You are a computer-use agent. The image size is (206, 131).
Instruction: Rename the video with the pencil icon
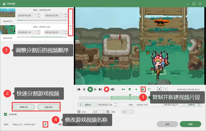(x=45, y=124)
